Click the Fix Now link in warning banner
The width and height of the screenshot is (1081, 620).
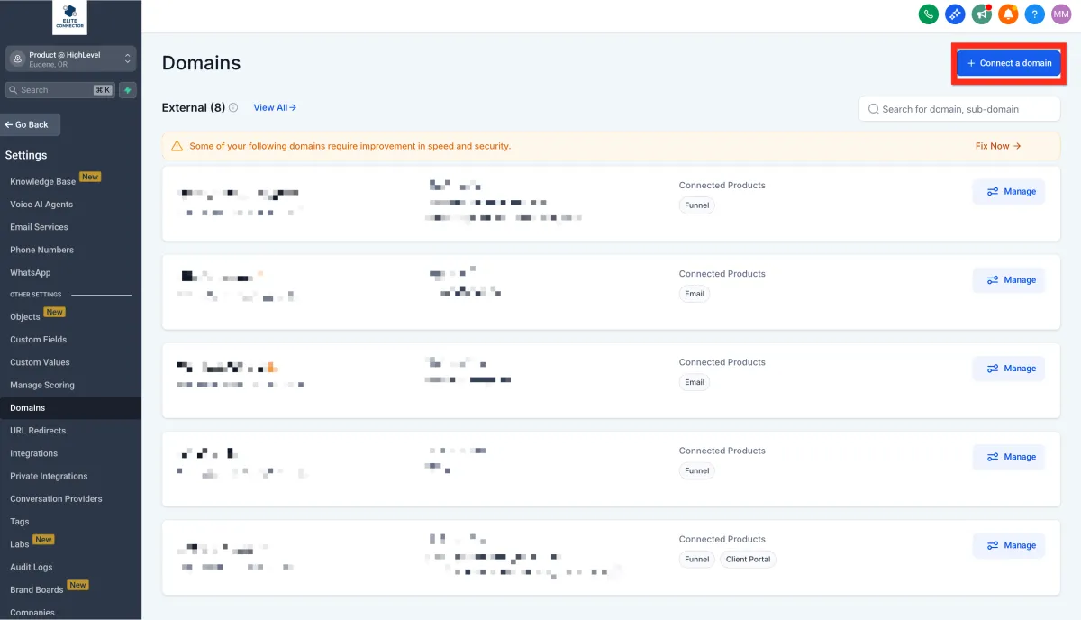pyautogui.click(x=997, y=146)
